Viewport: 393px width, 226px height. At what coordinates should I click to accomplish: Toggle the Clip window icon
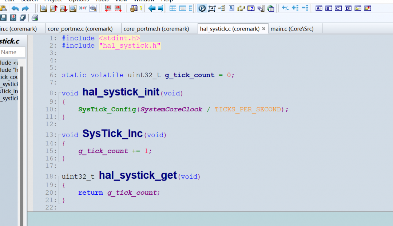pyautogui.click(x=251, y=8)
